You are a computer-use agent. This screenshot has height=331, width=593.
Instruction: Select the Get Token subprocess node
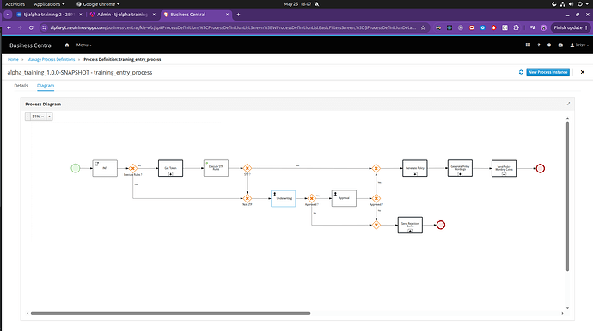coord(170,168)
